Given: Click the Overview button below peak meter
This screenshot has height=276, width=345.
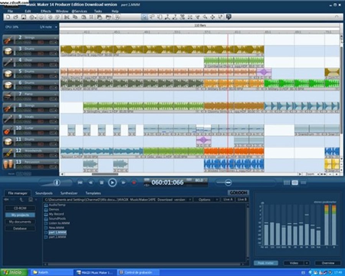Looking at the screenshot, I should (x=327, y=263).
